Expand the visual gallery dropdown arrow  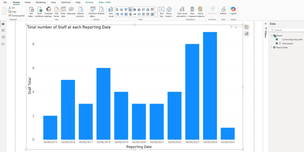156,12
